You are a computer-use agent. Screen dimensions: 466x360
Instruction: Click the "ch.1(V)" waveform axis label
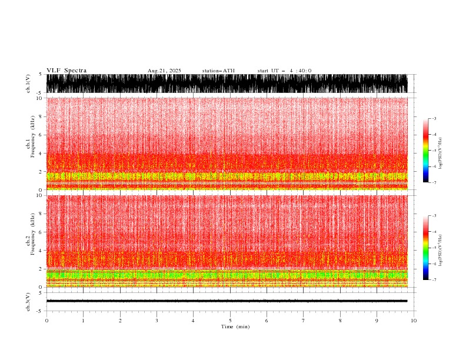point(28,84)
